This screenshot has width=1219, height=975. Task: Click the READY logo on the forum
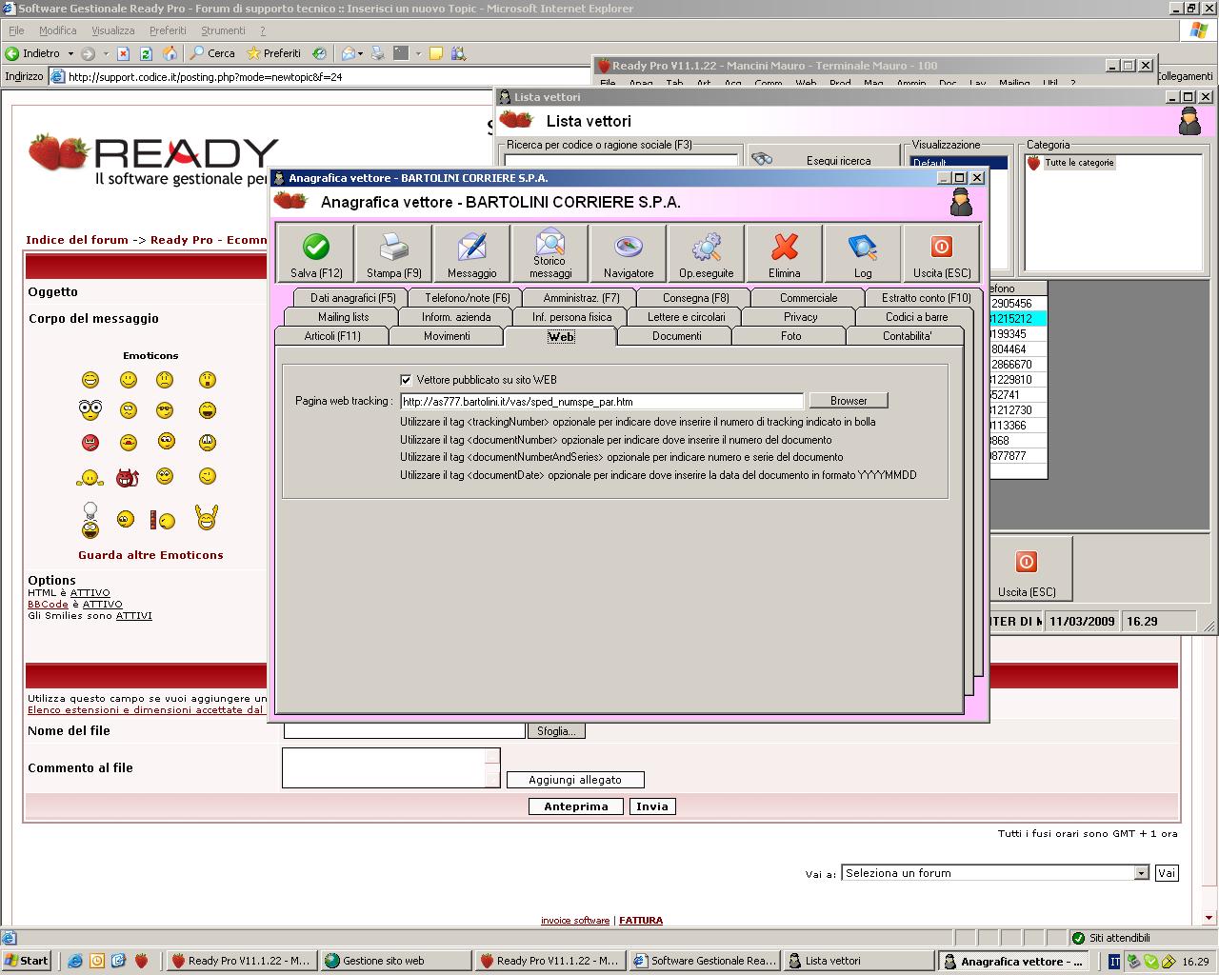[152, 160]
